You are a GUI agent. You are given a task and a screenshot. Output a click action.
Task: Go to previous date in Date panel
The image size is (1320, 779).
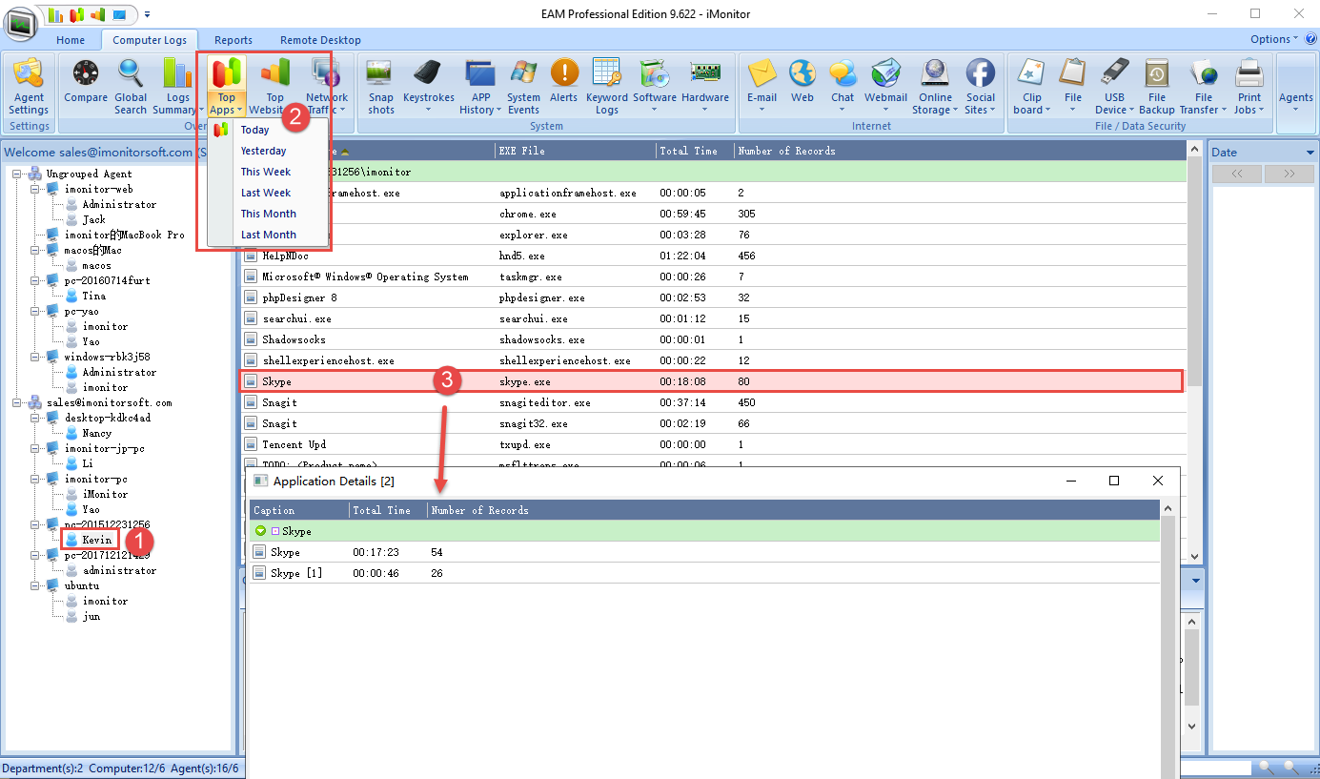coord(1237,174)
